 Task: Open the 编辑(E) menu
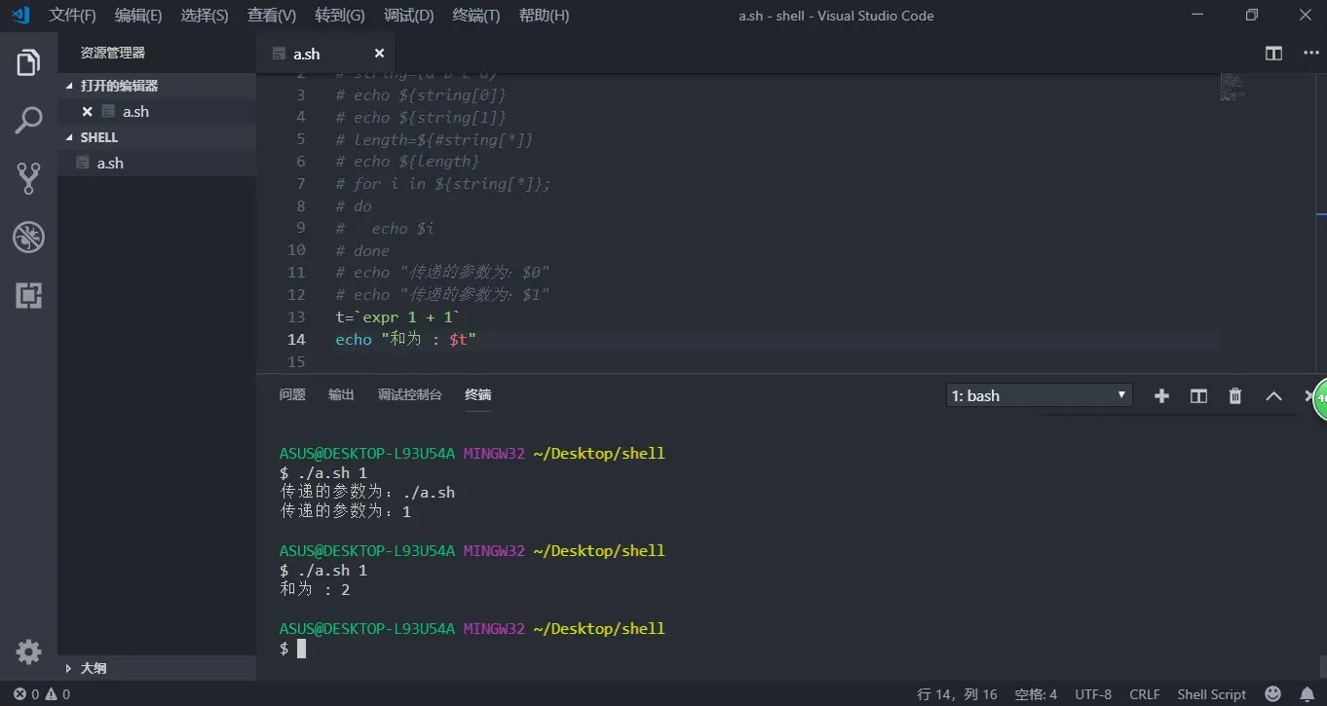coord(138,16)
